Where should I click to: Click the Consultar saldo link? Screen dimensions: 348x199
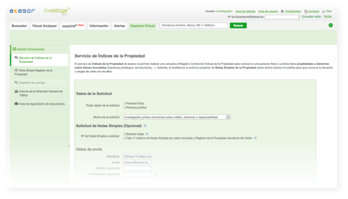pos(311,17)
